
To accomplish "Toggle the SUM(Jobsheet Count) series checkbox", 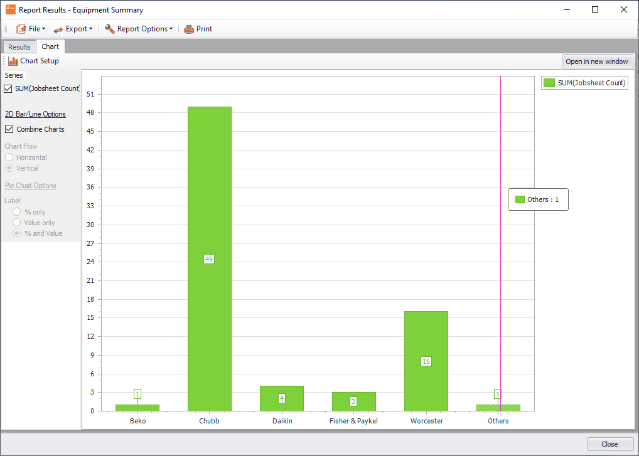I will 8,89.
